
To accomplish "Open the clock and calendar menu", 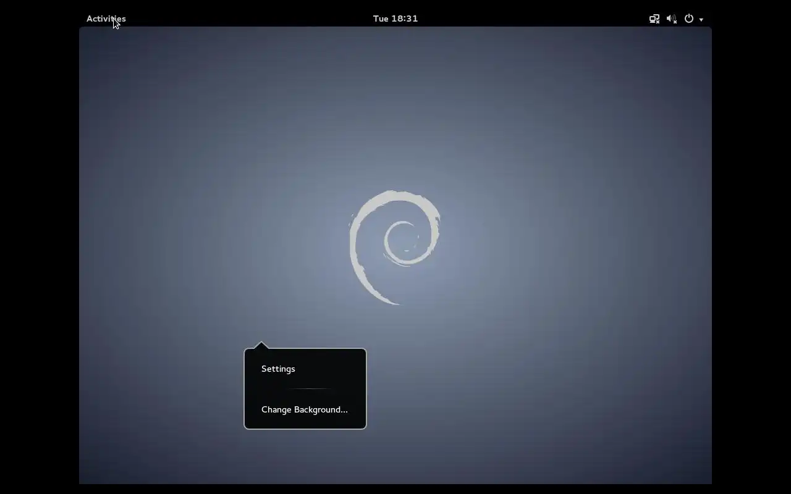I will pyautogui.click(x=395, y=19).
